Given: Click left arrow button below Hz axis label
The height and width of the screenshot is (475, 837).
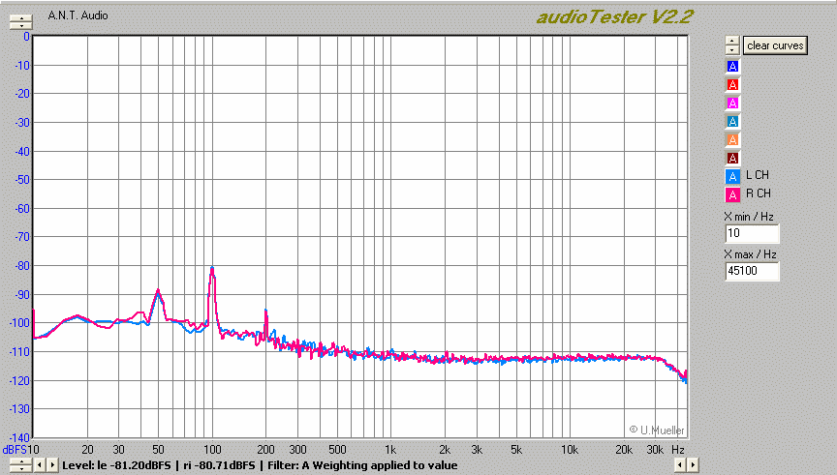Looking at the screenshot, I should pyautogui.click(x=679, y=465).
